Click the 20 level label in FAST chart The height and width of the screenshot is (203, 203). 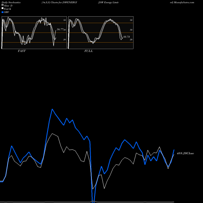click(65, 40)
